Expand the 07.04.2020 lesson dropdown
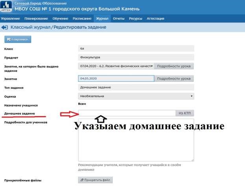 tap(116, 66)
